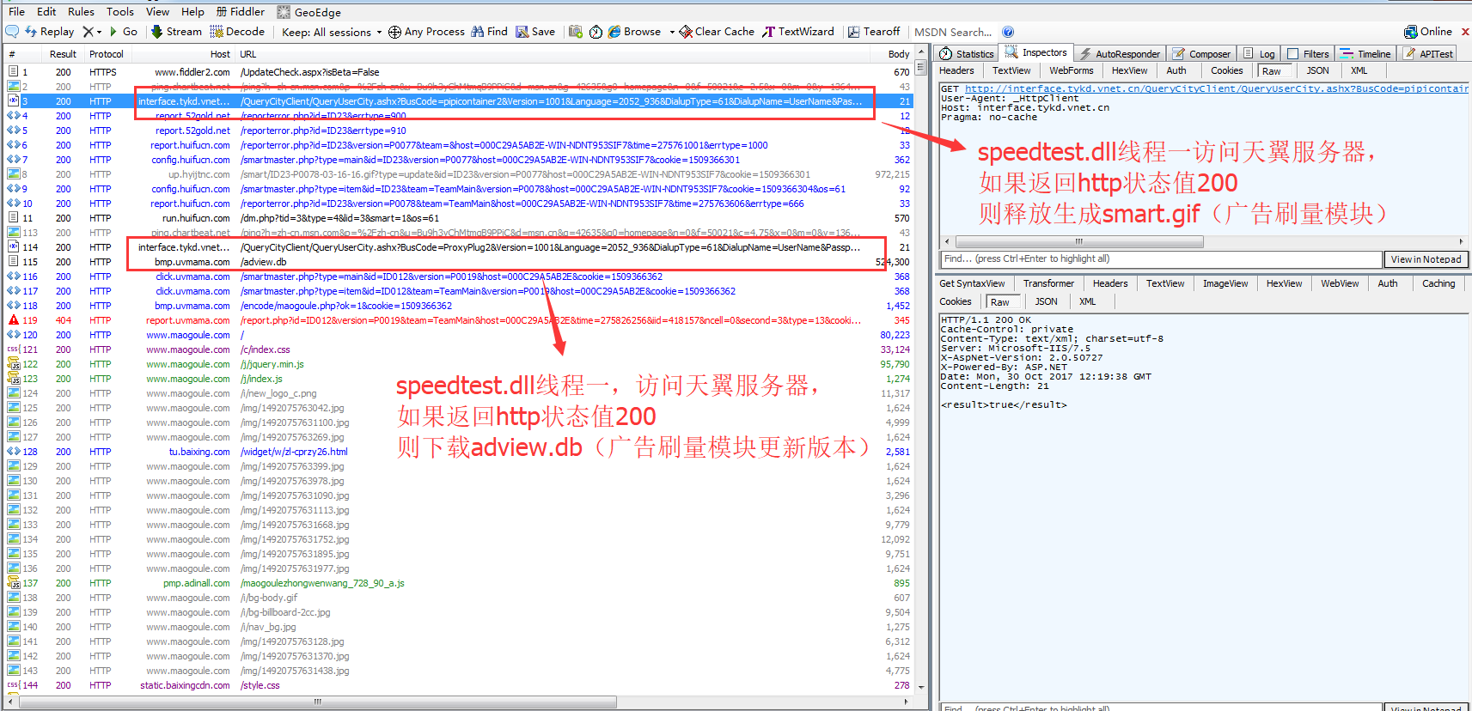1472x711 pixels.
Task: Click the Save sessions toolbar button
Action: pos(535,32)
